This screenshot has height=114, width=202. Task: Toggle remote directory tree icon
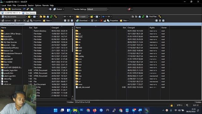(x=160, y=17)
